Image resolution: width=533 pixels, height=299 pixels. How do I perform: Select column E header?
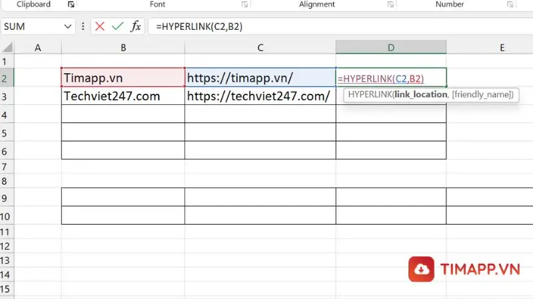pyautogui.click(x=490, y=47)
